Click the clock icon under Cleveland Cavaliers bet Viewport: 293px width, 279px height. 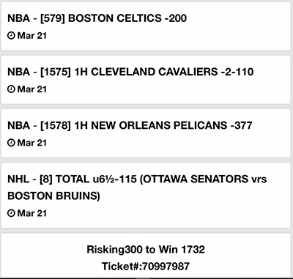coord(11,89)
